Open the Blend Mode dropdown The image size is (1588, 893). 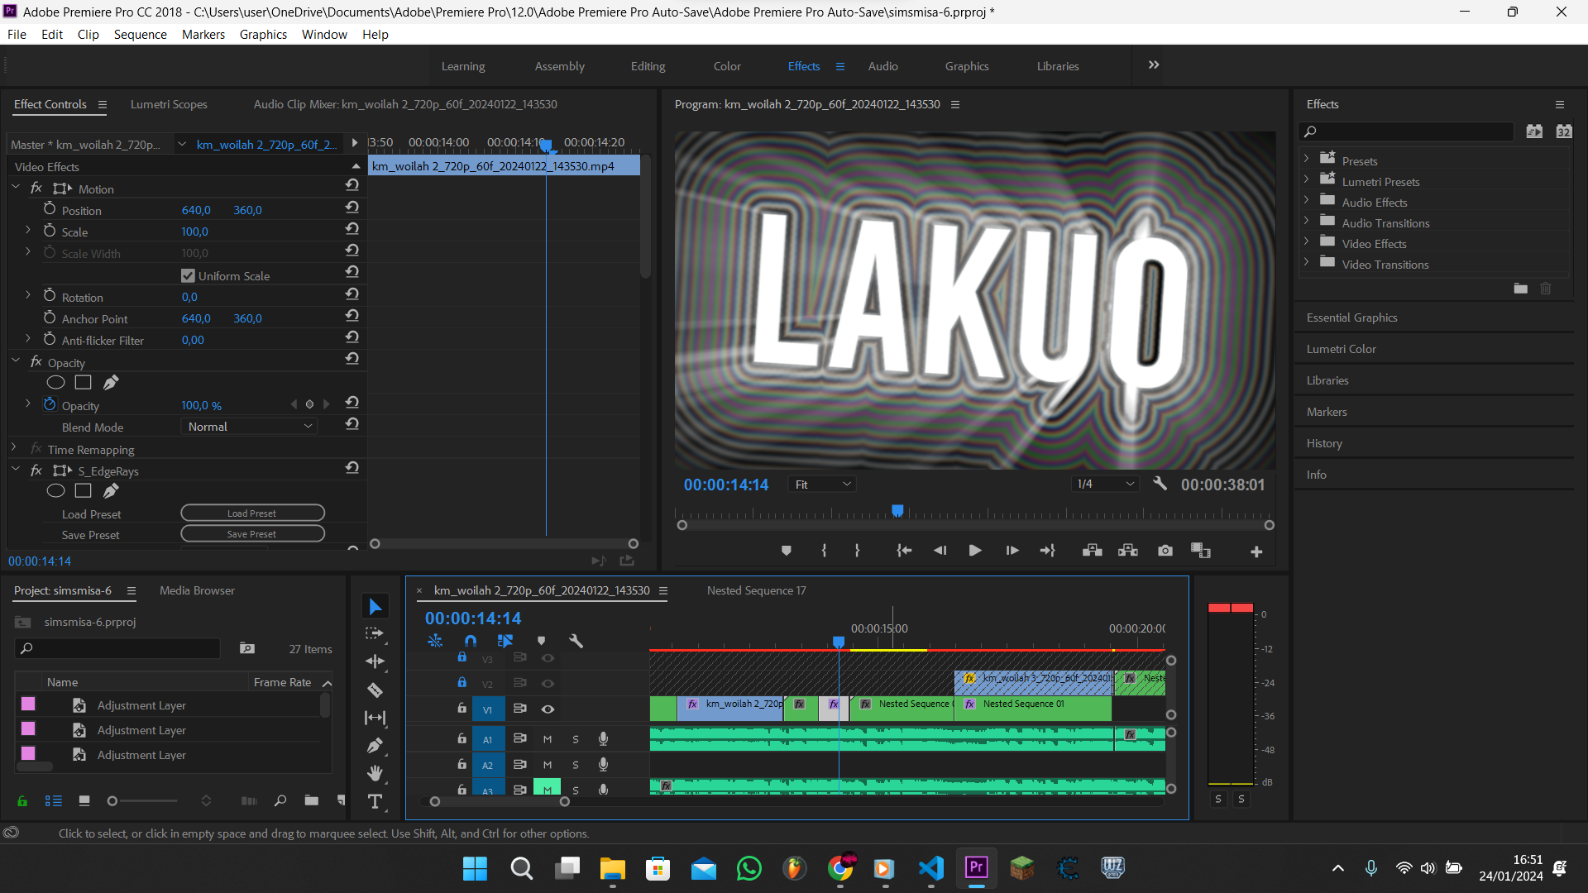pyautogui.click(x=248, y=427)
